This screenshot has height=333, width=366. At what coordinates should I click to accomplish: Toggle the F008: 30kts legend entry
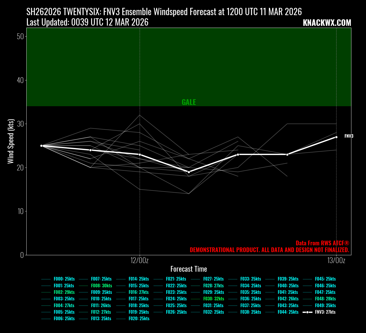pyautogui.click(x=101, y=286)
